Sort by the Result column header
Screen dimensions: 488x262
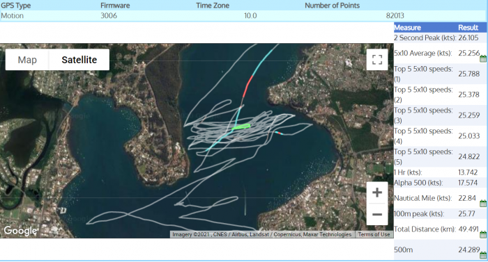[468, 28]
